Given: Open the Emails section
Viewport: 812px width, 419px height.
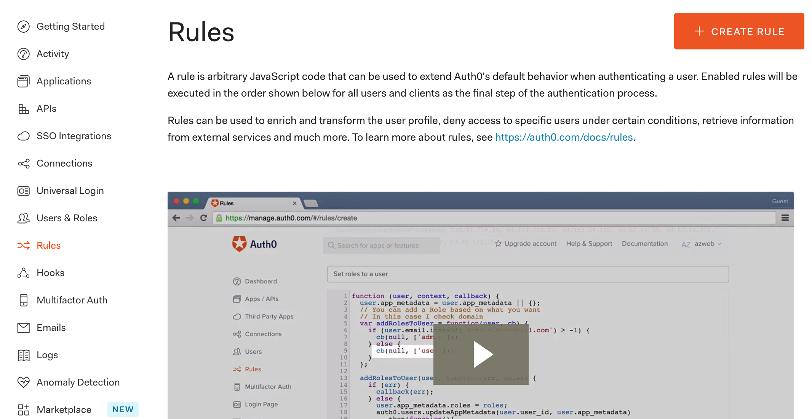Looking at the screenshot, I should click(51, 327).
